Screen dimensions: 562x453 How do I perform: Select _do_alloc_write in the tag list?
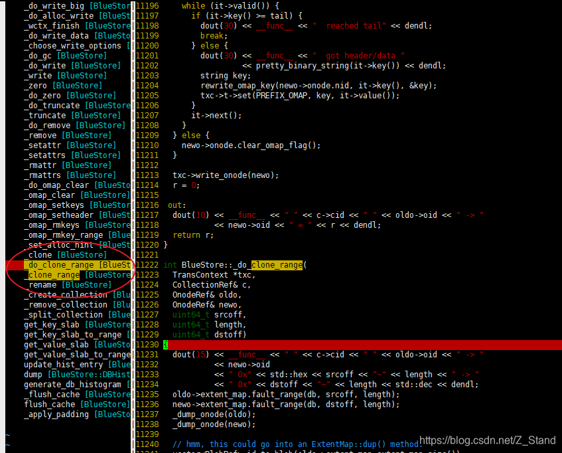click(x=77, y=16)
